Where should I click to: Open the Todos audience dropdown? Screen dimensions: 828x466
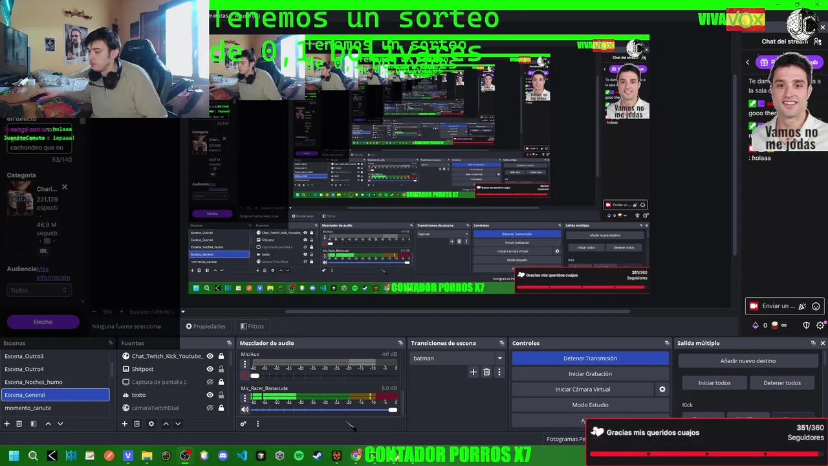tap(39, 290)
